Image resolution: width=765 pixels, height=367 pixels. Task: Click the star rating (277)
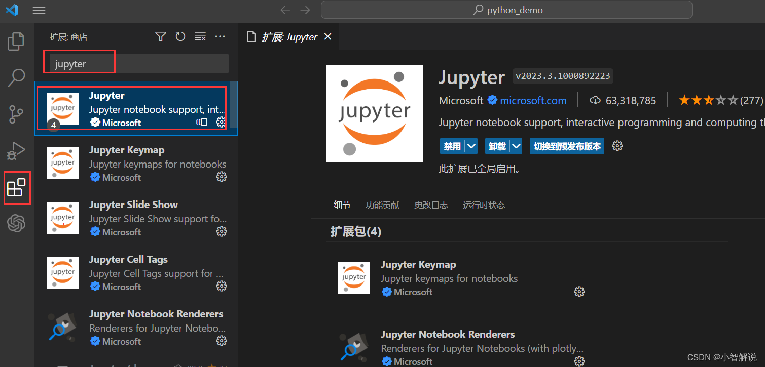(x=721, y=101)
